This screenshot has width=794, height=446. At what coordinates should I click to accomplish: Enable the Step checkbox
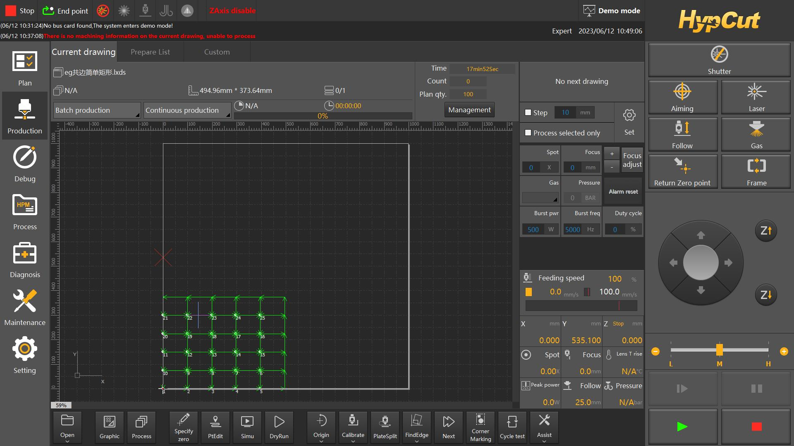click(528, 112)
